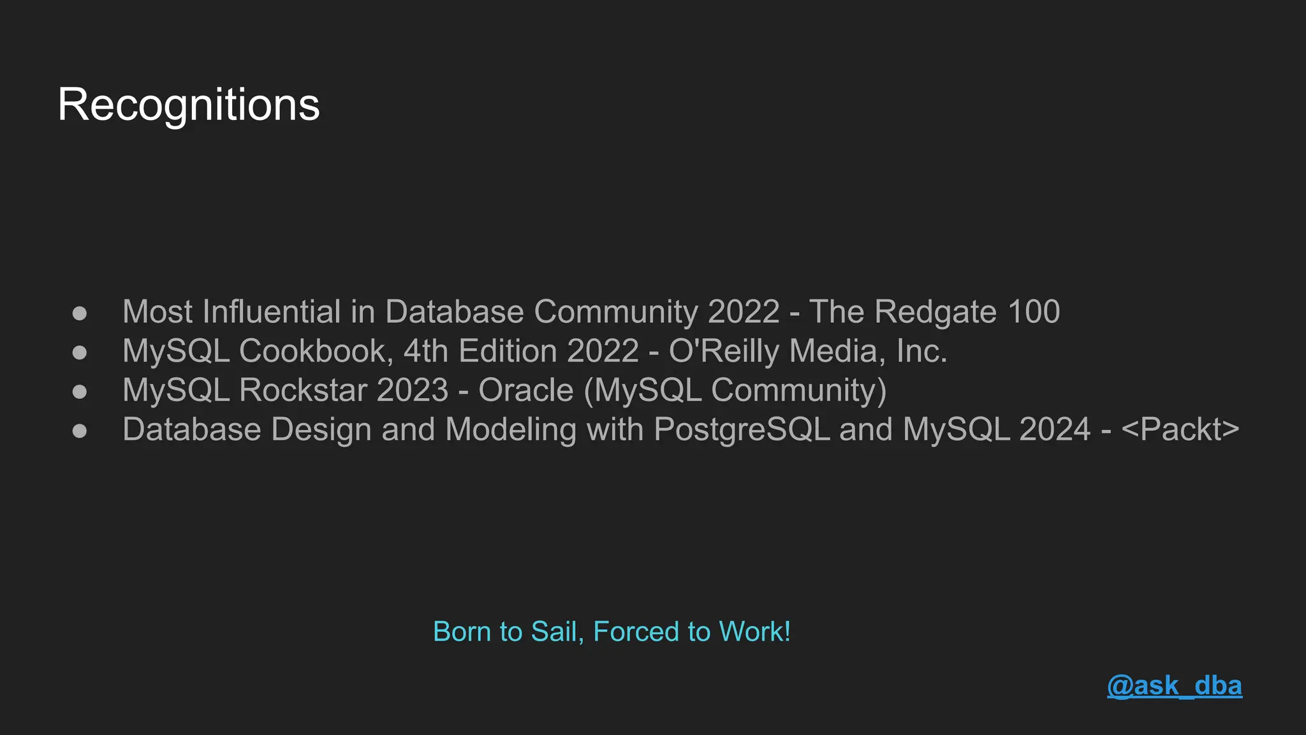Viewport: 1306px width, 735px height.
Task: Click the words Forced to Work!
Action: [x=692, y=632]
